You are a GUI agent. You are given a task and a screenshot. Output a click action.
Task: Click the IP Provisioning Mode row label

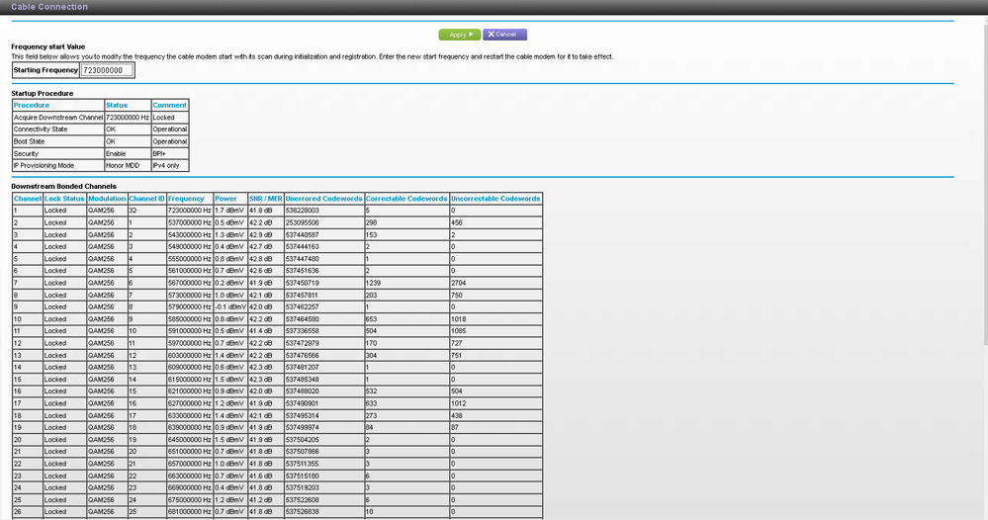click(45, 166)
